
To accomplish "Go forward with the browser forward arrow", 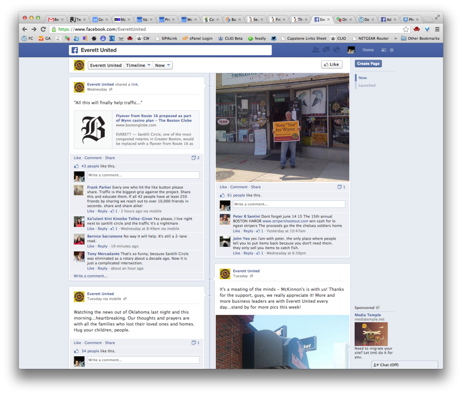I will pyautogui.click(x=34, y=29).
